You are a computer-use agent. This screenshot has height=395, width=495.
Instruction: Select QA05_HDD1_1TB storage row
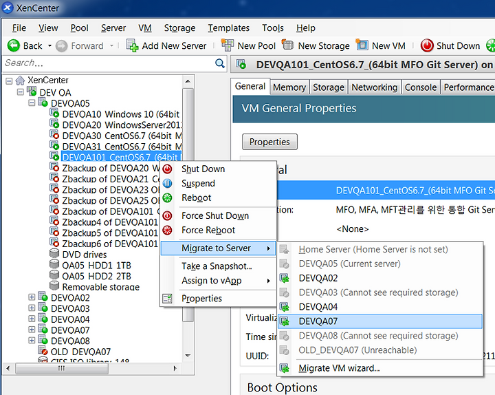(97, 266)
